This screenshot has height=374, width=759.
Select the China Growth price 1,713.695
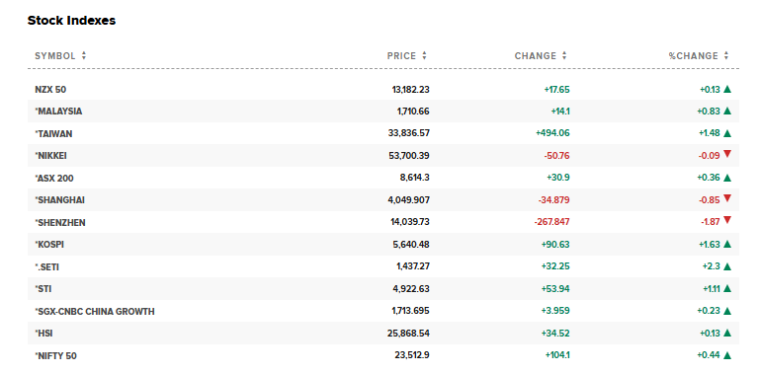411,312
